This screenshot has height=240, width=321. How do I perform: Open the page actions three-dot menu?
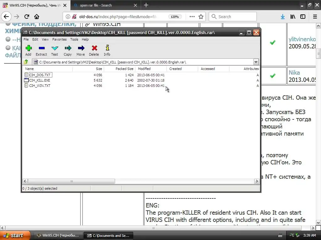coord(192,17)
